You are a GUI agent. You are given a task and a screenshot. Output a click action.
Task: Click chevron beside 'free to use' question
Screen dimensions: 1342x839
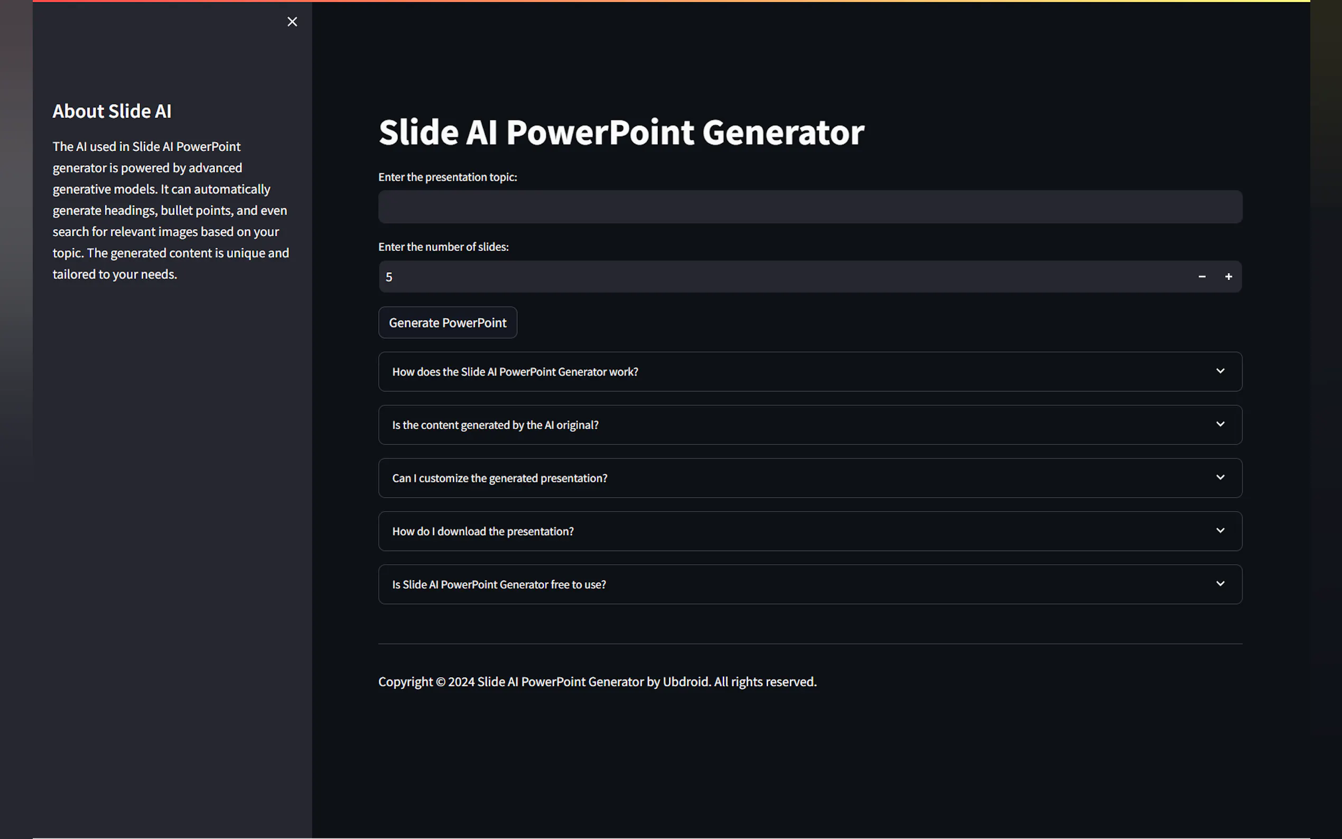[1220, 584]
